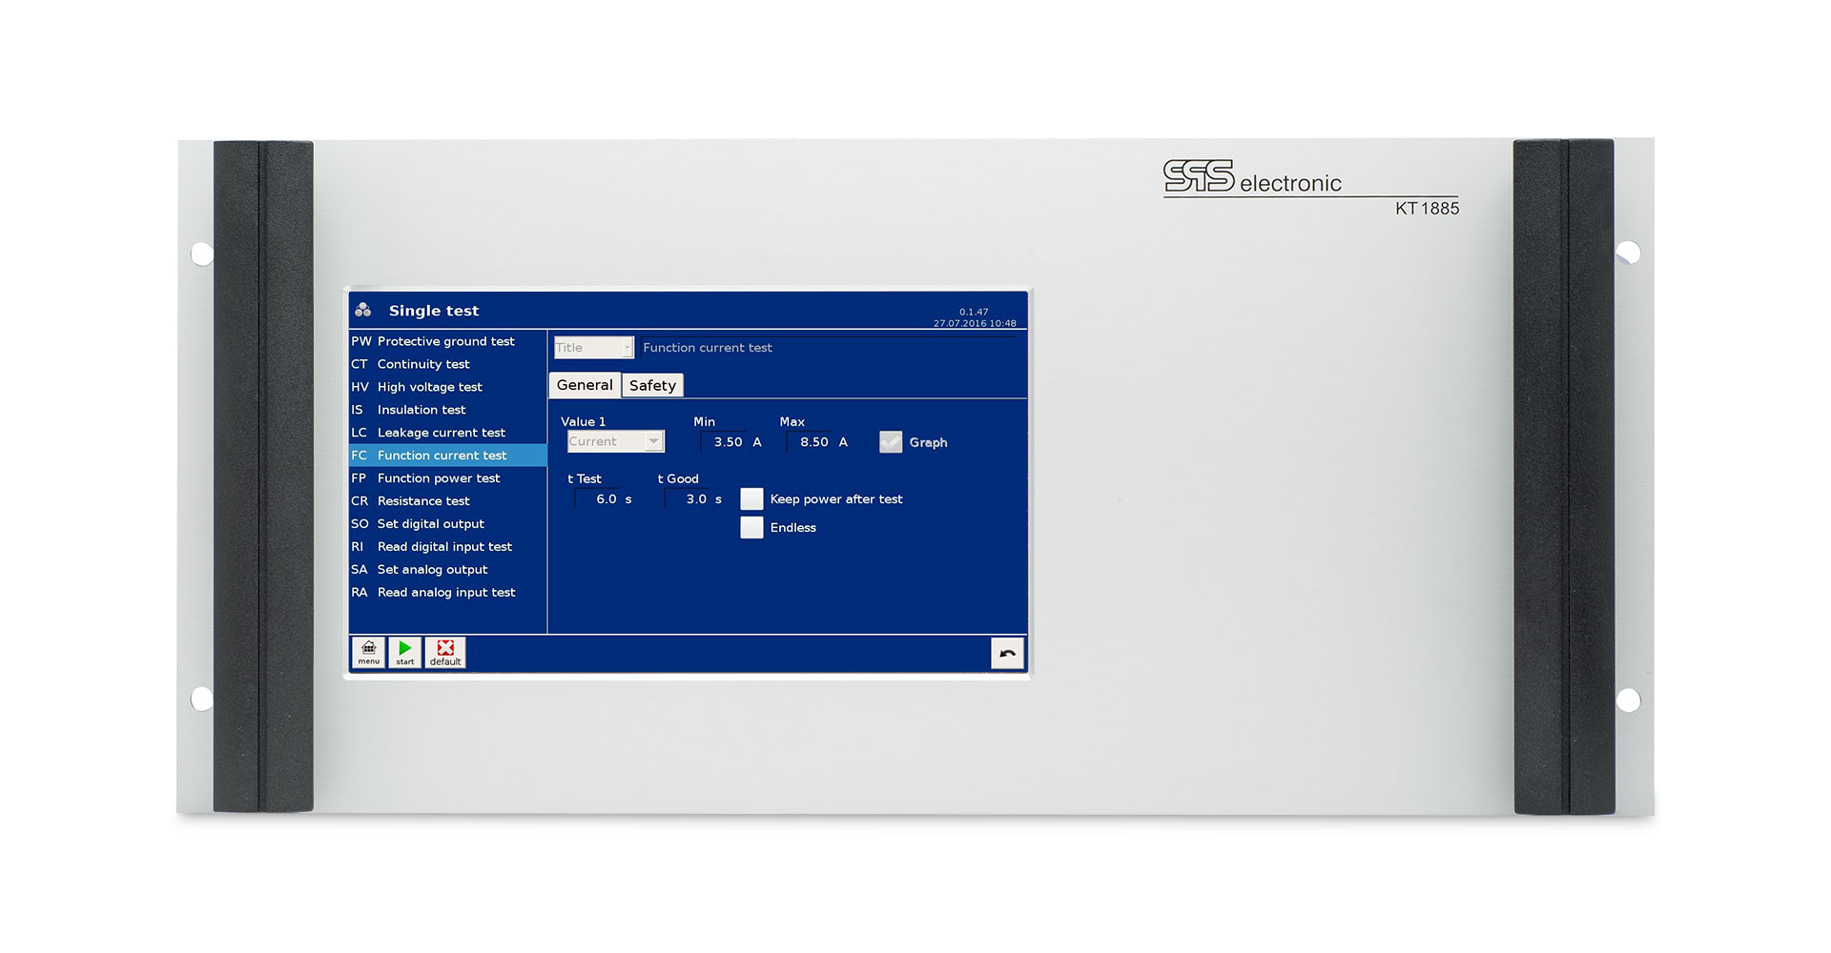This screenshot has width=1831, height=953.
Task: Select Insulation test entry
Action: [x=421, y=410]
